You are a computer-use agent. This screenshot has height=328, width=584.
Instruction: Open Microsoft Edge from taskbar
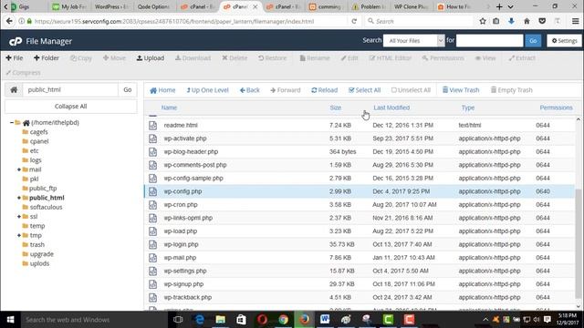200,320
